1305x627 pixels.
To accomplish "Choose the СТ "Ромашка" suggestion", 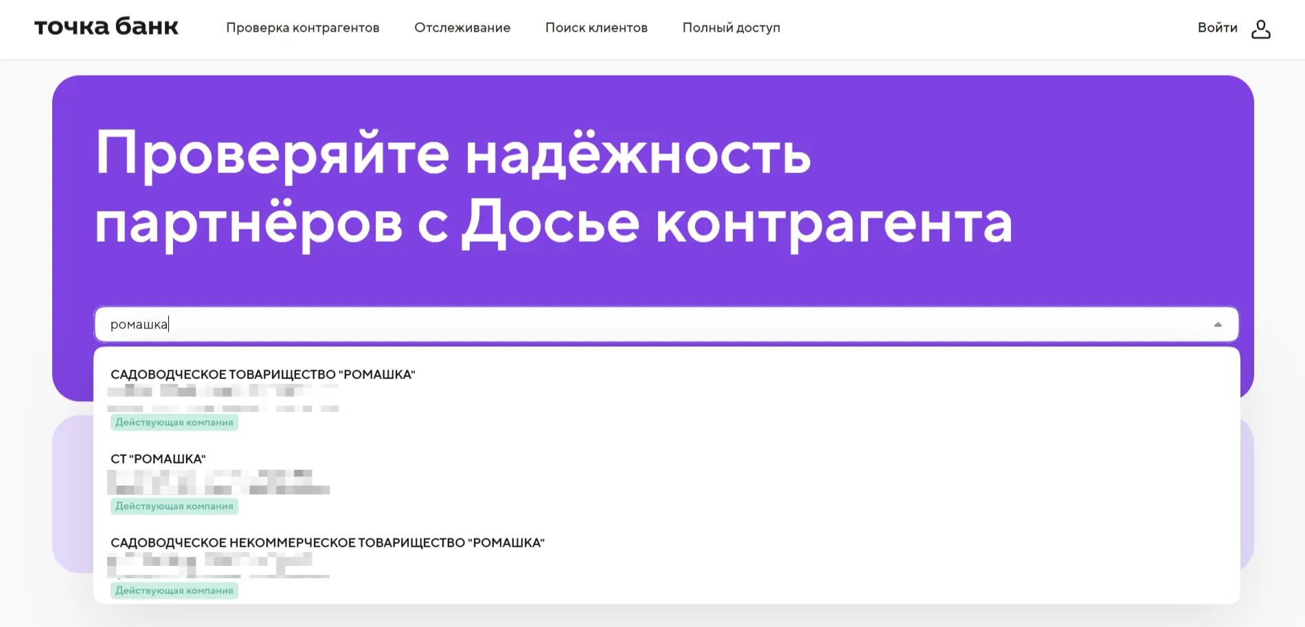I will click(x=158, y=459).
